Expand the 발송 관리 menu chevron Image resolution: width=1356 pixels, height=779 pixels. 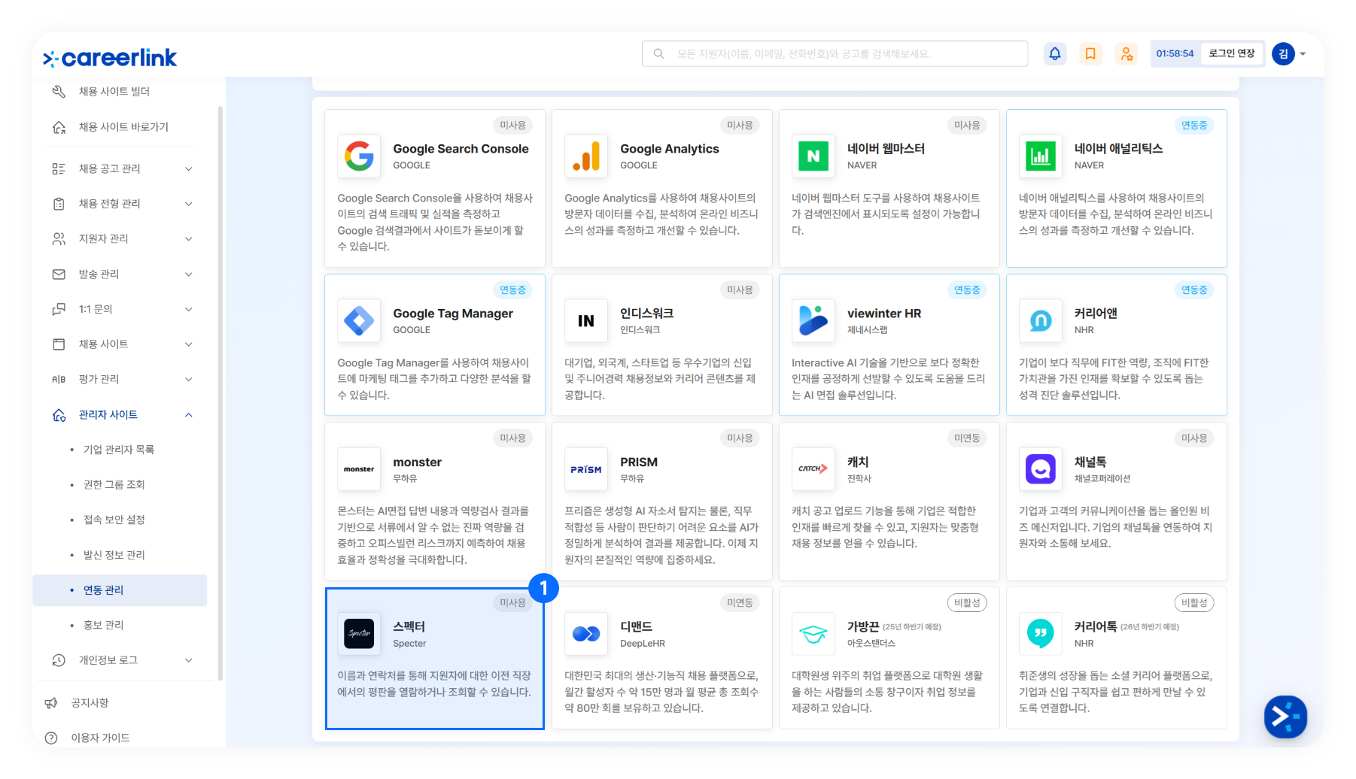point(189,274)
